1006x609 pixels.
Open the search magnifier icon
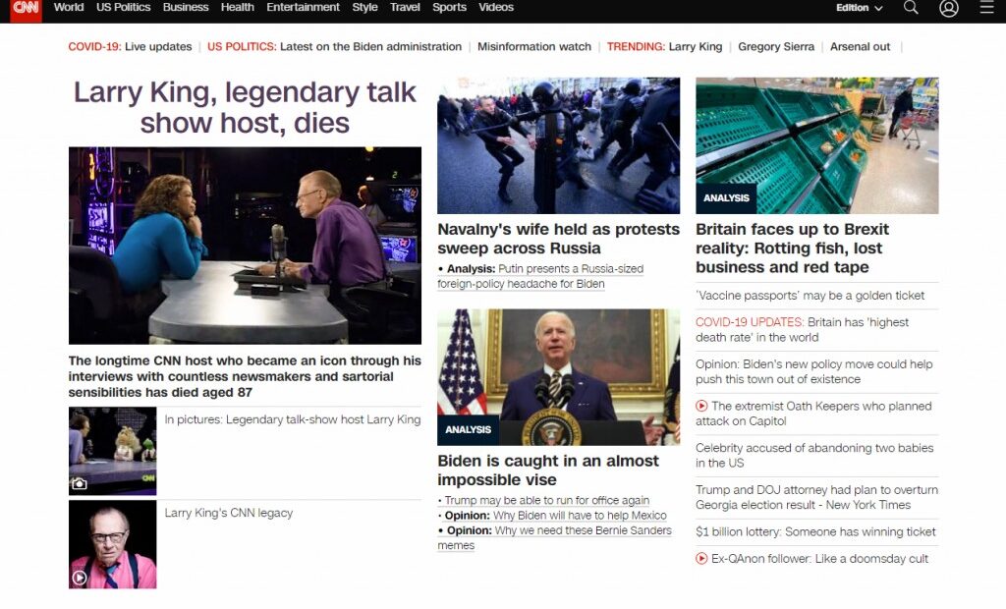(911, 8)
